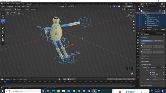Open the File menu
Image resolution: width=166 pixels, height=93 pixels.
[5, 4]
